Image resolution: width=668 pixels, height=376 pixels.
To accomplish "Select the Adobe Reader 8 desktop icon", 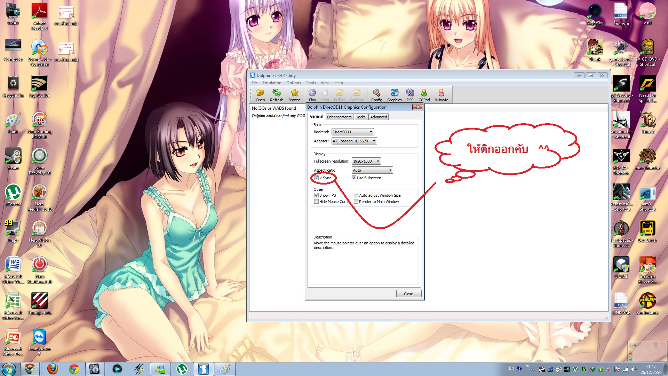I will (x=39, y=16).
